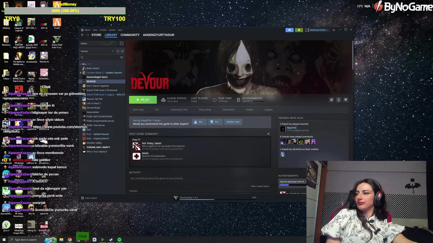Viewport: 433px width, 243px height.
Task: Click the Cloud Status icon
Action: tap(163, 100)
